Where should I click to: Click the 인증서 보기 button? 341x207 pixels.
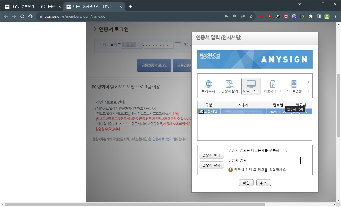pyautogui.click(x=211, y=155)
